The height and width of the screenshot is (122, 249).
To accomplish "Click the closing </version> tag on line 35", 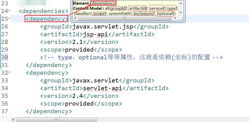I will pyautogui.click(x=101, y=96).
